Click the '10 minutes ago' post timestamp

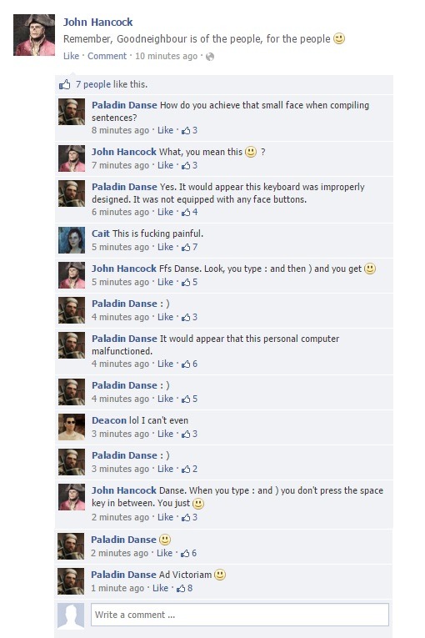point(166,56)
